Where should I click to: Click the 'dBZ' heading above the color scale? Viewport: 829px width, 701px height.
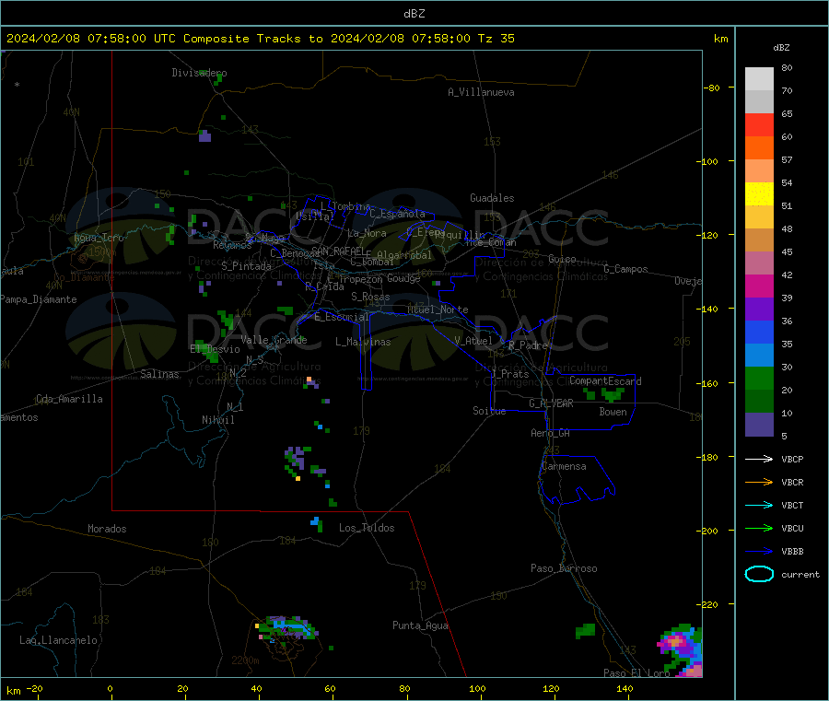[x=781, y=48]
